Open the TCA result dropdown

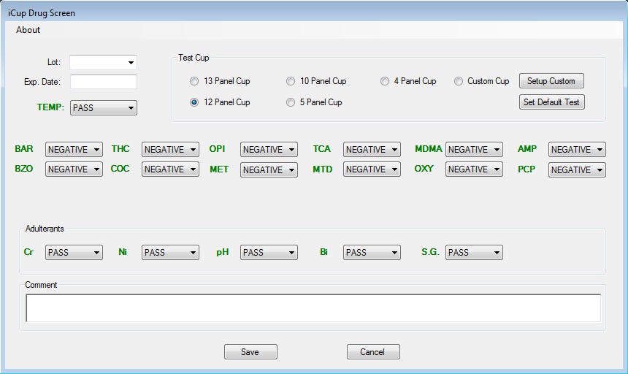pos(372,149)
